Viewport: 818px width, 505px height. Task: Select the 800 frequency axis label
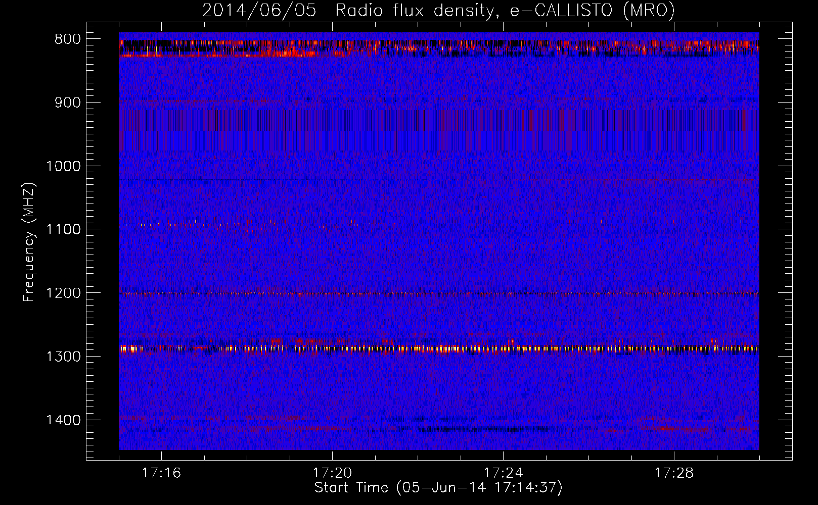pyautogui.click(x=68, y=39)
